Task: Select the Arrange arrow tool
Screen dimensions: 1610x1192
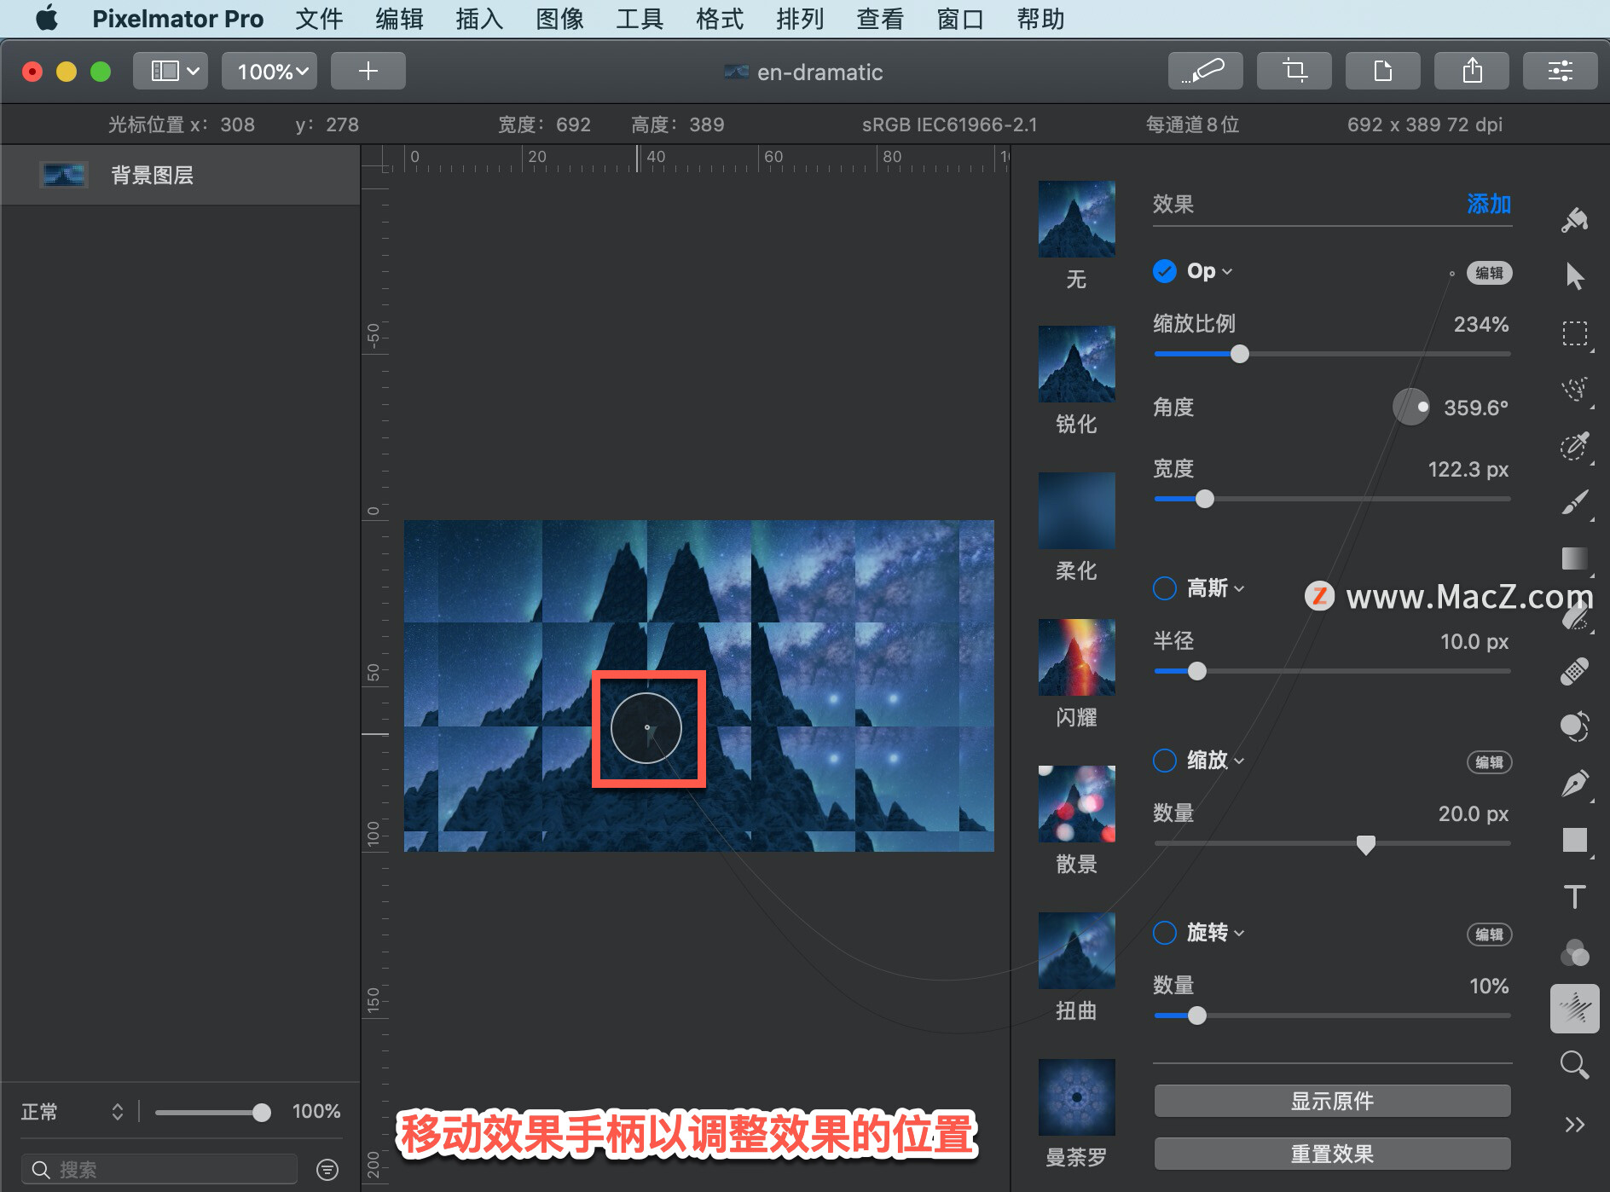Action: point(1574,276)
